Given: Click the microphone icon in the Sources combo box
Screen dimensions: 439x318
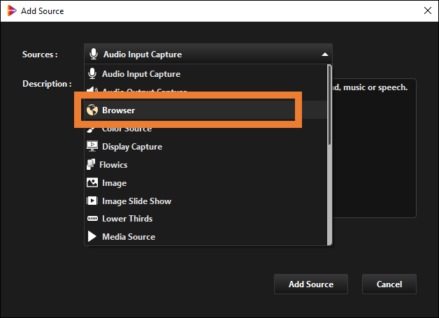Looking at the screenshot, I should pyautogui.click(x=94, y=54).
